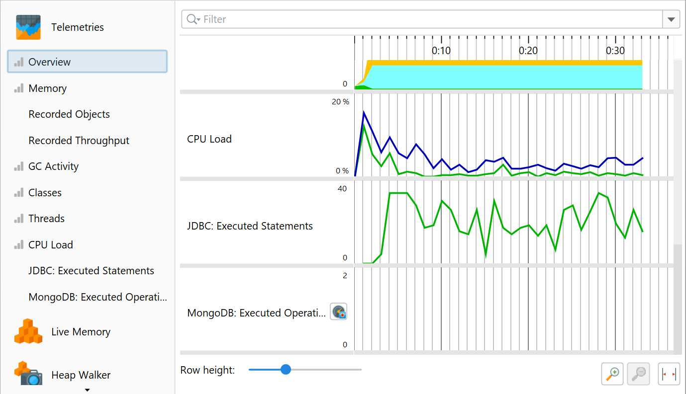Viewport: 686px width, 394px height.
Task: Select Recorded Objects in the sidebar
Action: 69,114
